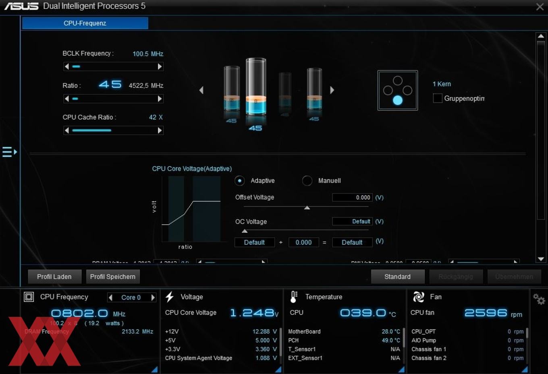
Task: Click the 4522,5 MHz ratio frequency value
Action: [x=146, y=85]
